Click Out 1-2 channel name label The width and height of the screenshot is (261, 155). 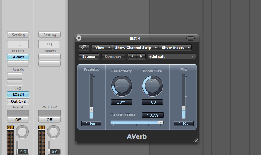pyautogui.click(x=49, y=107)
